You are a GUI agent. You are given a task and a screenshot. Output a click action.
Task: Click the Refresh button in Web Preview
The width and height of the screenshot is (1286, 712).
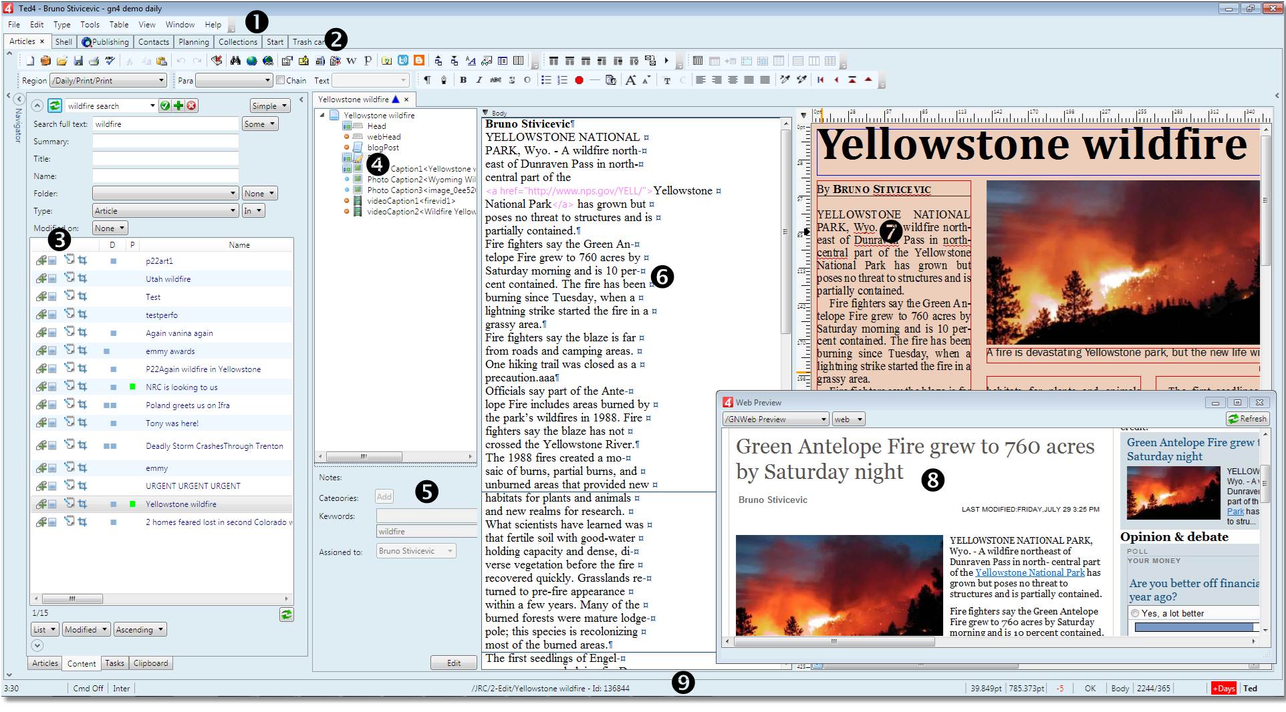(1247, 419)
